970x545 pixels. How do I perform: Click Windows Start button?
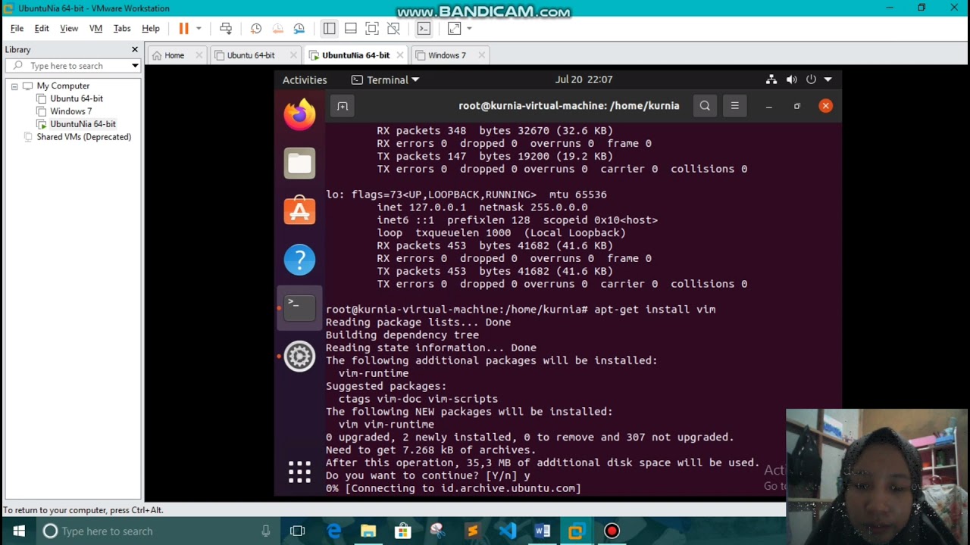(x=18, y=531)
